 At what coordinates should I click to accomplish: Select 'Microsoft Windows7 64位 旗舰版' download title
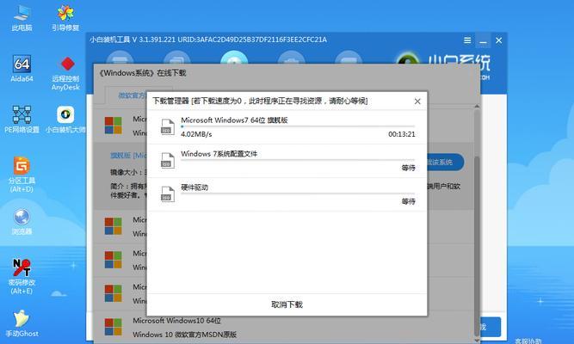(x=234, y=120)
